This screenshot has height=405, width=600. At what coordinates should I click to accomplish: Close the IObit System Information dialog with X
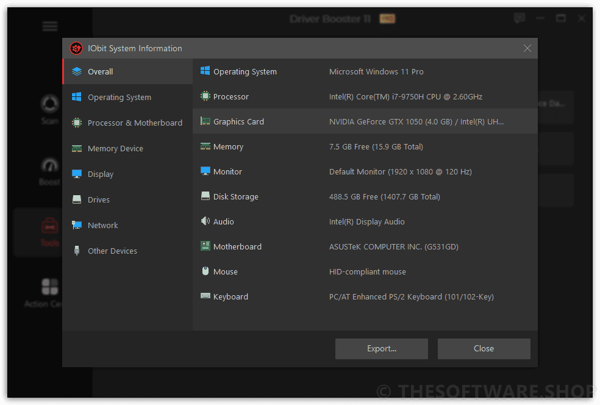pos(527,48)
